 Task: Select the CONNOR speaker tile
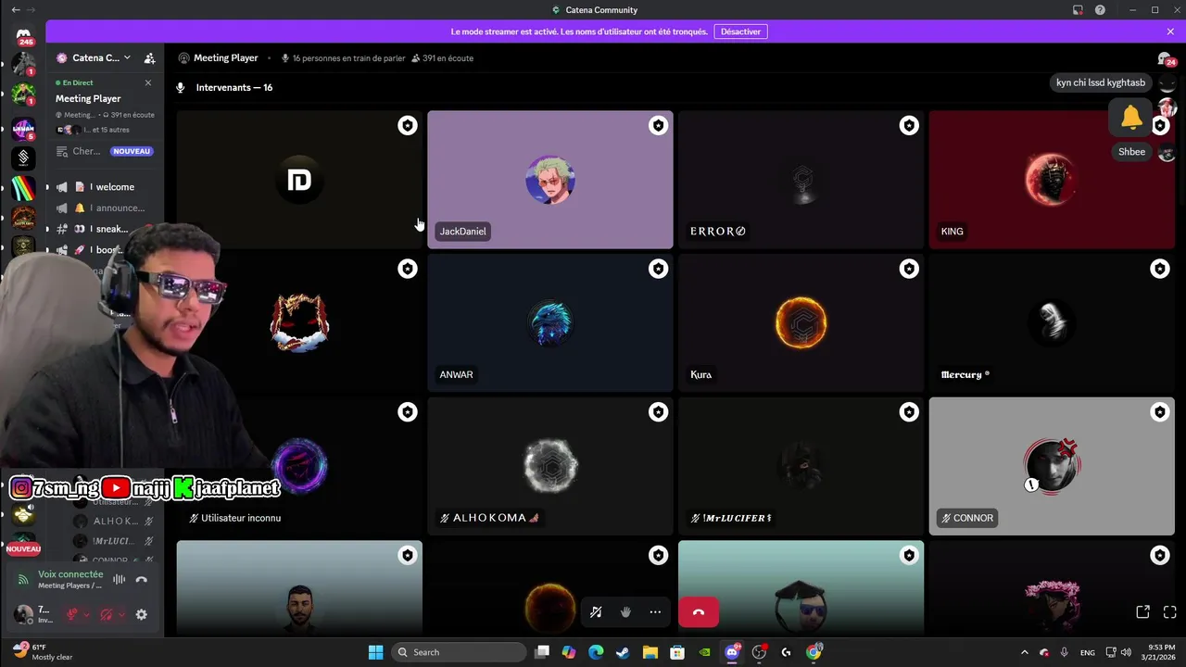tap(1052, 467)
